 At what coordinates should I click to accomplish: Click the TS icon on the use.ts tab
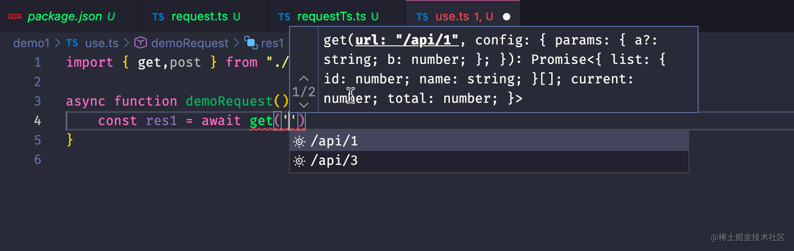(422, 17)
